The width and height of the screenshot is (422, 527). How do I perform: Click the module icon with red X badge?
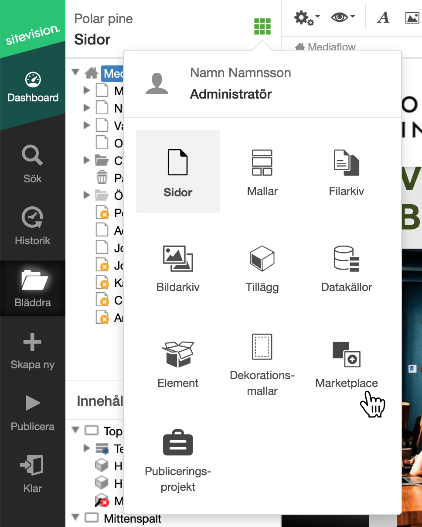click(102, 500)
